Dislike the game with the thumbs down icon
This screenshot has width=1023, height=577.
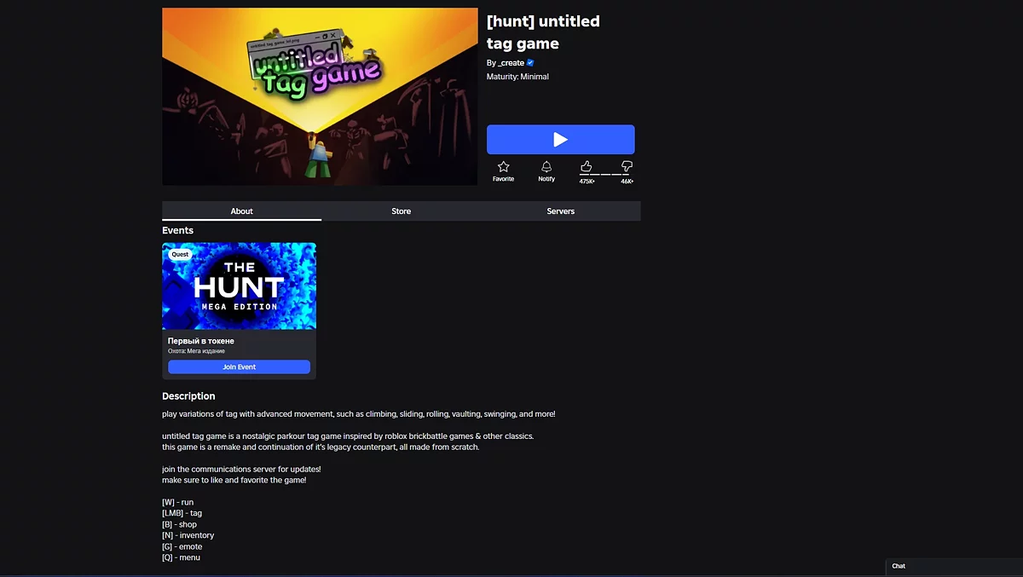[627, 166]
